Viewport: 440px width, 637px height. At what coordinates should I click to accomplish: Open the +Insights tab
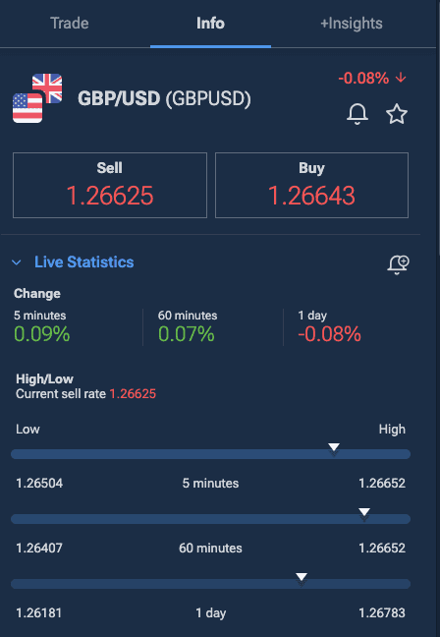[351, 24]
